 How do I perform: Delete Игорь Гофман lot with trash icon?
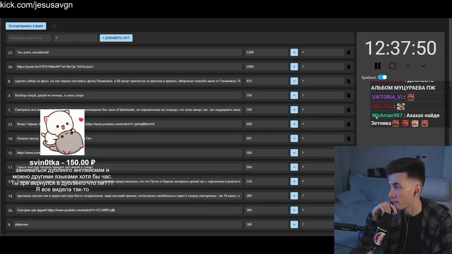[349, 124]
